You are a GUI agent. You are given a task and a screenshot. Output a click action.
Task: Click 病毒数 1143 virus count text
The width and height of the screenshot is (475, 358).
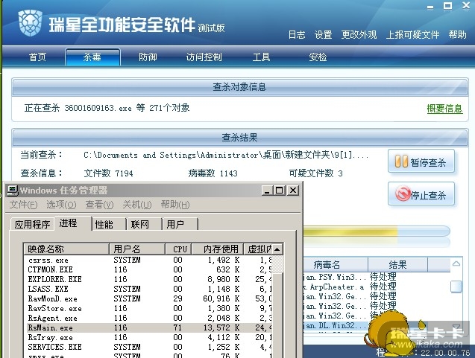(213, 173)
